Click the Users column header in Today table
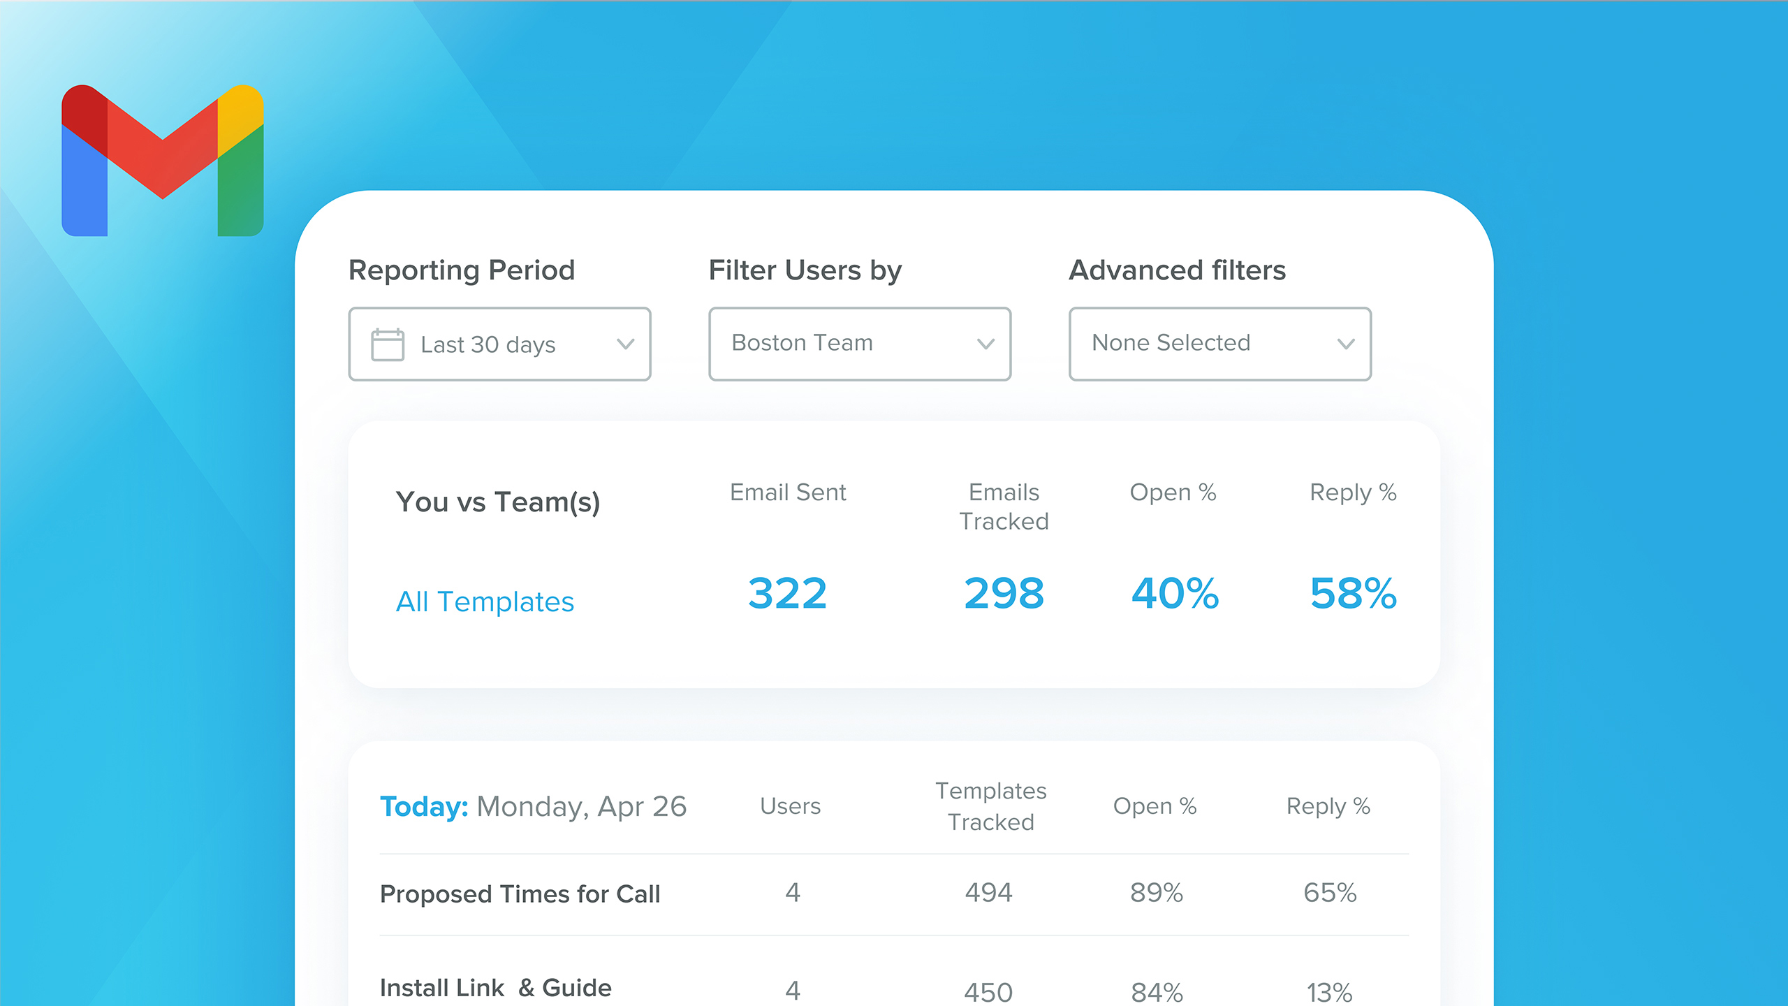The image size is (1788, 1006). click(x=790, y=806)
